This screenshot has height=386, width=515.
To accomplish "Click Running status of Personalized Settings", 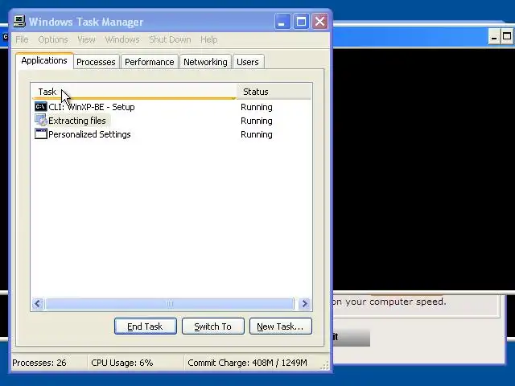I will coord(257,134).
